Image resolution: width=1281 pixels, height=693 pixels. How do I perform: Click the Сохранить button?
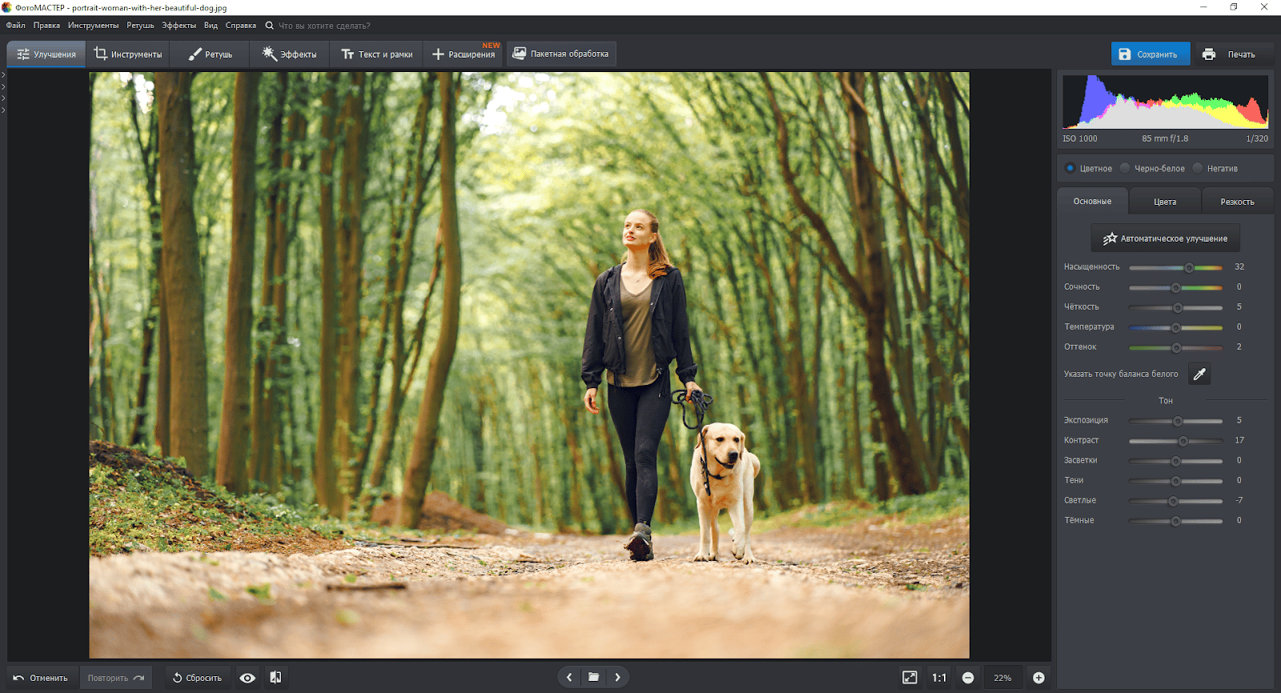pyautogui.click(x=1150, y=54)
